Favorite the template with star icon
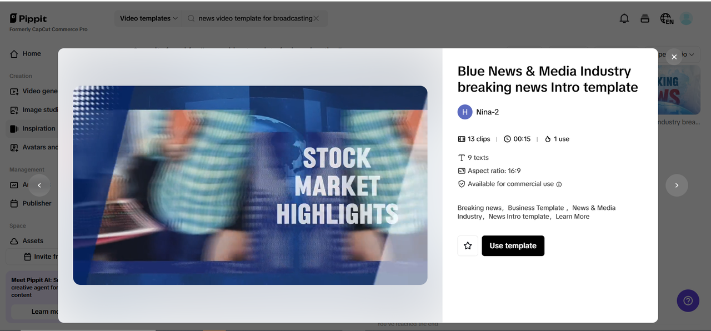The image size is (711, 331). [468, 245]
